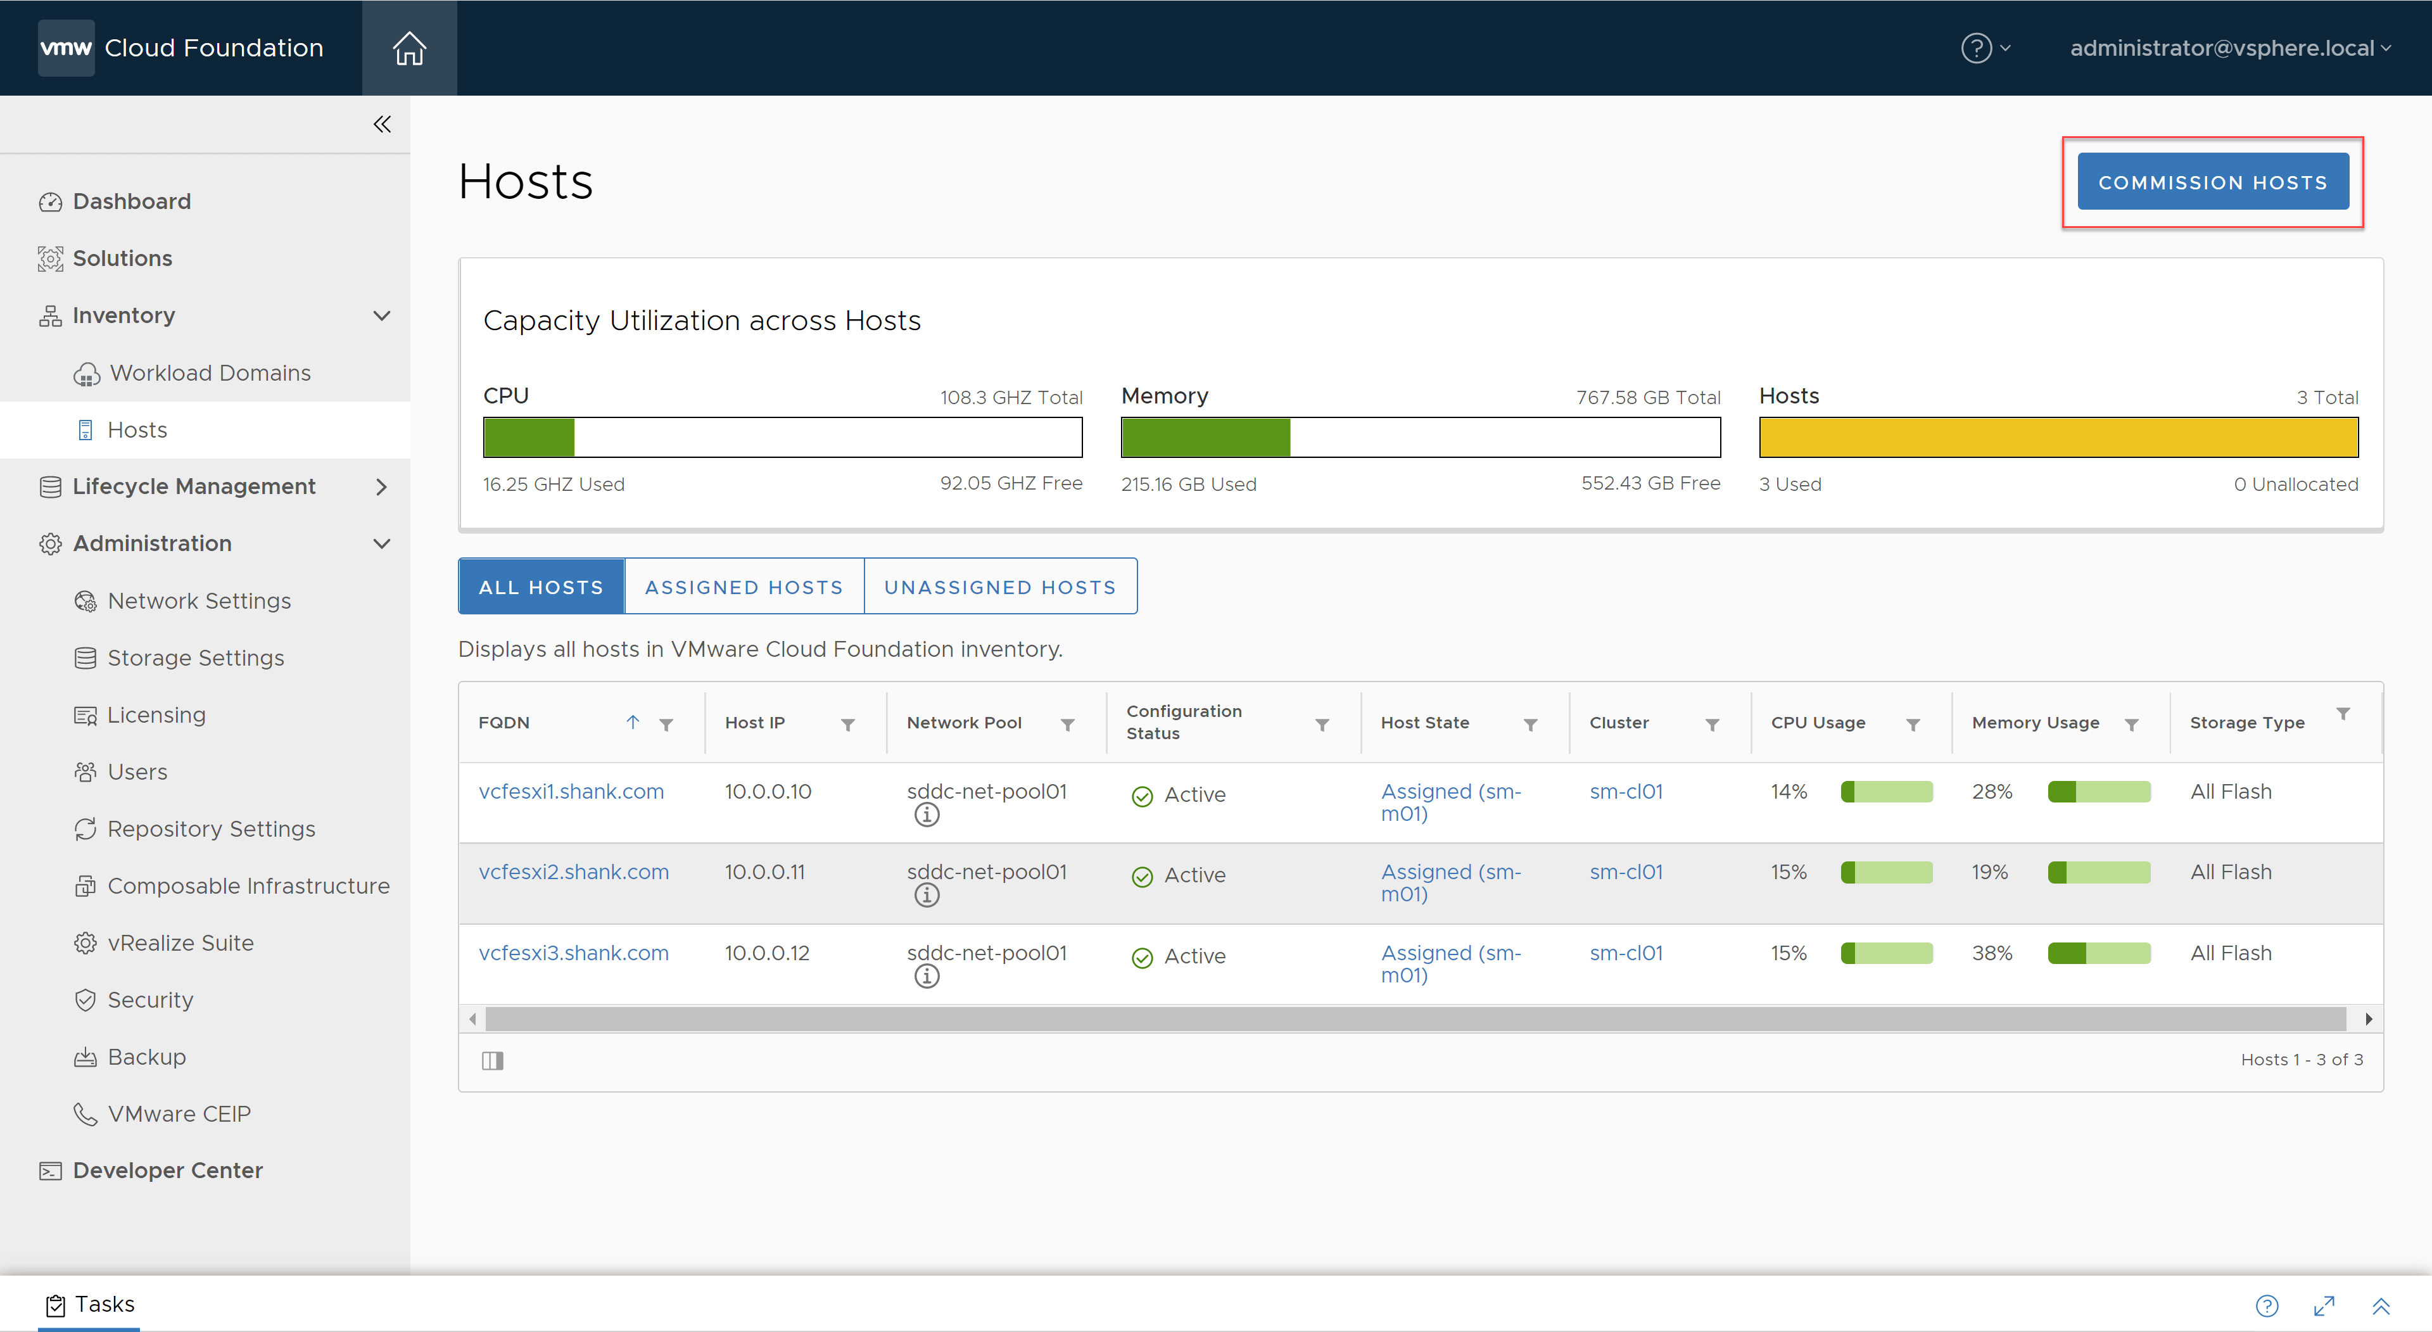Open Users page
Image resolution: width=2432 pixels, height=1332 pixels.
pos(137,771)
